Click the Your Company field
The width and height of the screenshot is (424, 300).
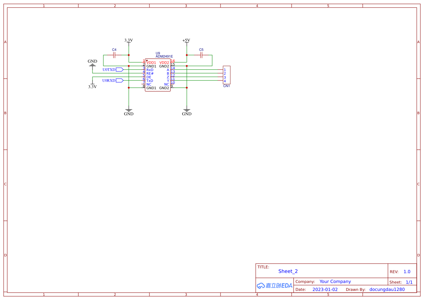335,281
